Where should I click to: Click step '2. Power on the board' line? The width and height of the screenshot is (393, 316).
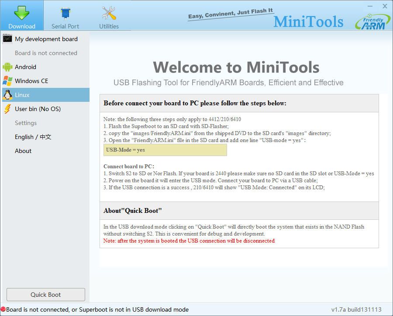coord(210,181)
